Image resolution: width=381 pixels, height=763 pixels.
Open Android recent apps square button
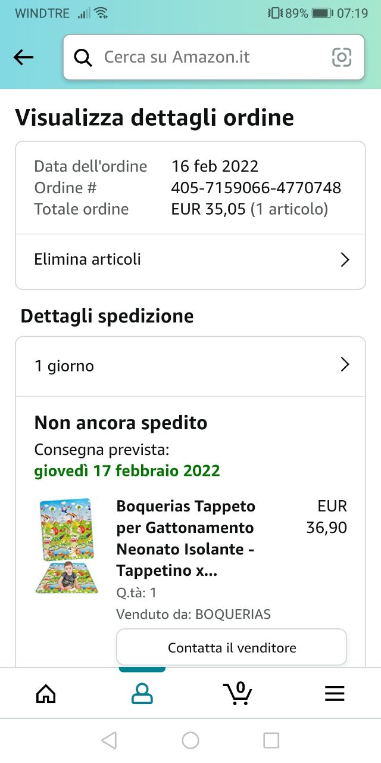tap(271, 740)
